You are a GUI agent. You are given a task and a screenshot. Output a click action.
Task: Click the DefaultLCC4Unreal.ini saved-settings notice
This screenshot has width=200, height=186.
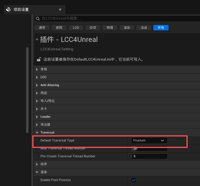[93, 59]
